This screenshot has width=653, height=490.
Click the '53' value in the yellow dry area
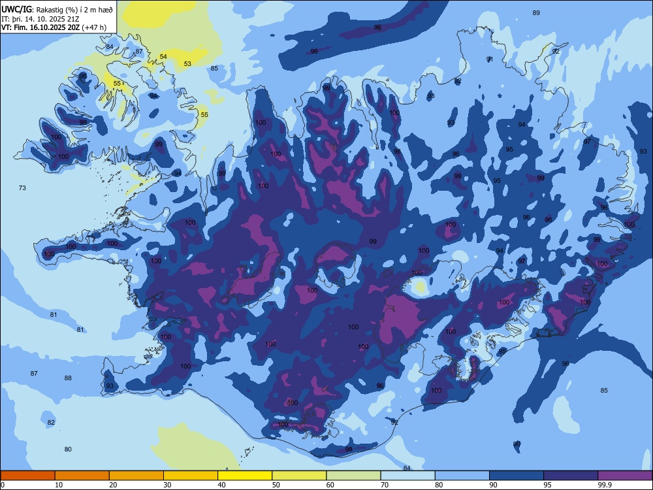tap(188, 64)
